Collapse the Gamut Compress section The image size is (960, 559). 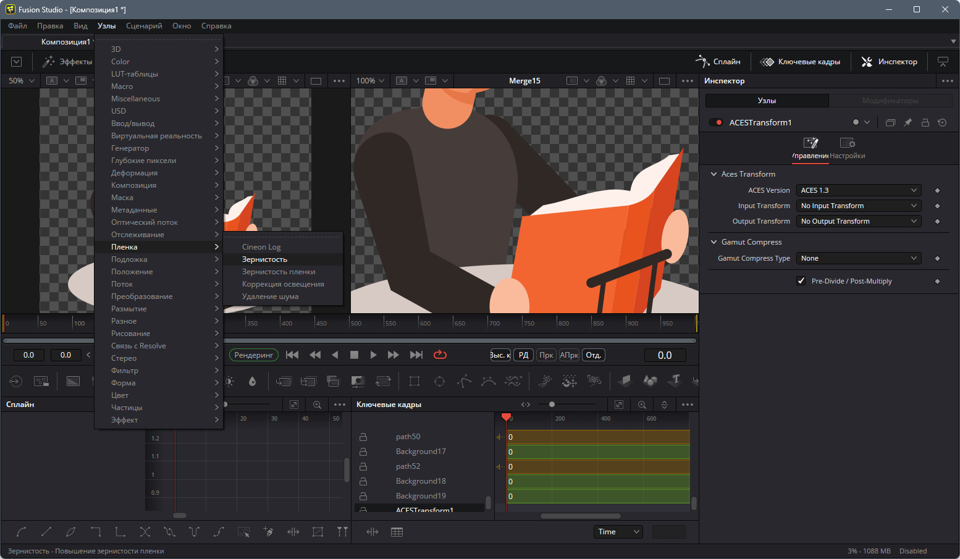coord(714,242)
